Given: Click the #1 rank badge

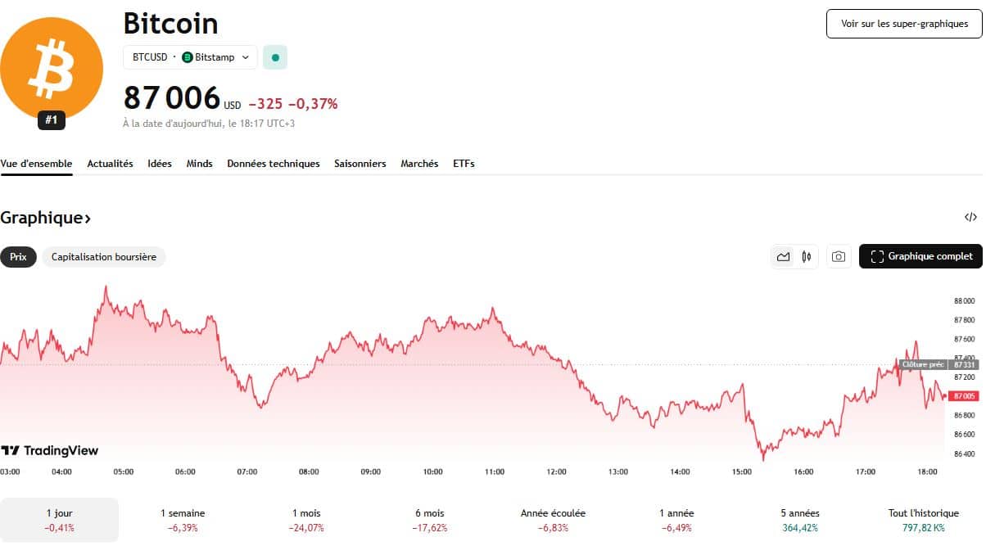Looking at the screenshot, I should point(51,120).
